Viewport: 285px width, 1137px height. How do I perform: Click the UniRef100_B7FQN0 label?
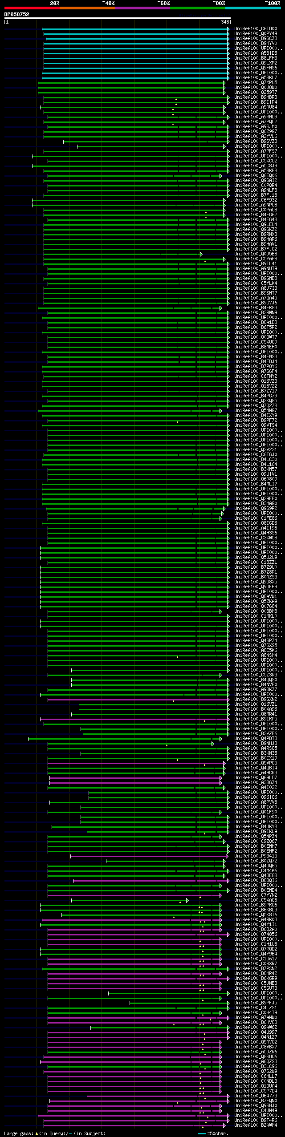[x=256, y=1101]
